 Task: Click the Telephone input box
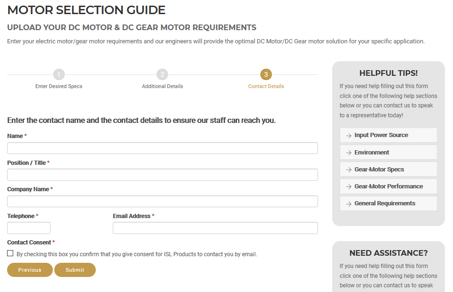coord(29,228)
